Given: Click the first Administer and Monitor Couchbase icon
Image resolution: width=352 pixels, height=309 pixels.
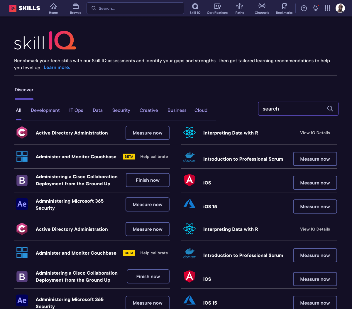Looking at the screenshot, I should (22, 157).
